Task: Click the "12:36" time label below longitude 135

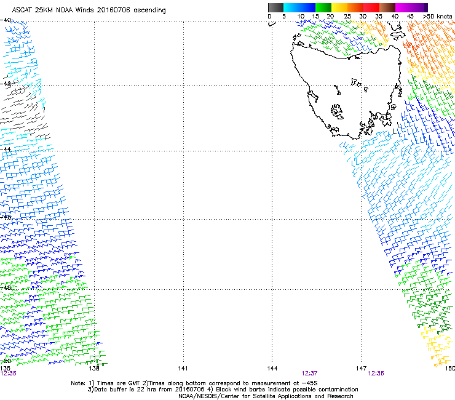Action: click(8, 374)
